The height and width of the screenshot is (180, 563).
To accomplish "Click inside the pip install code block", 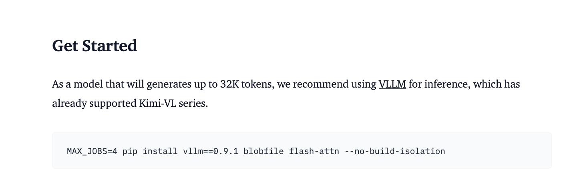I will (302, 150).
